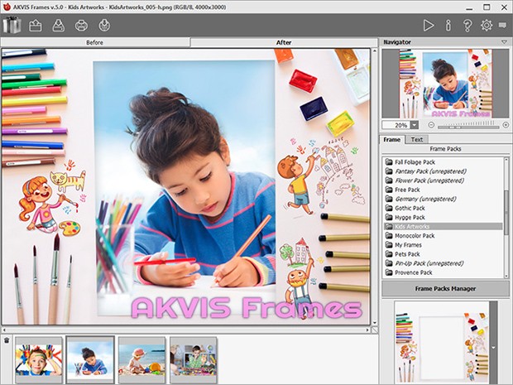Screen dimensions: 513x385
Task: Open the AKVIS gift box home icon
Action: click(12, 25)
